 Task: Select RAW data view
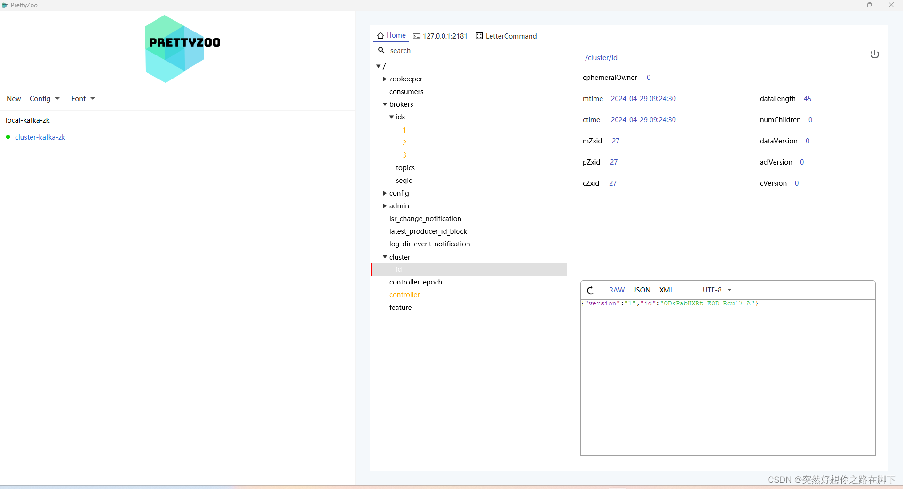617,290
